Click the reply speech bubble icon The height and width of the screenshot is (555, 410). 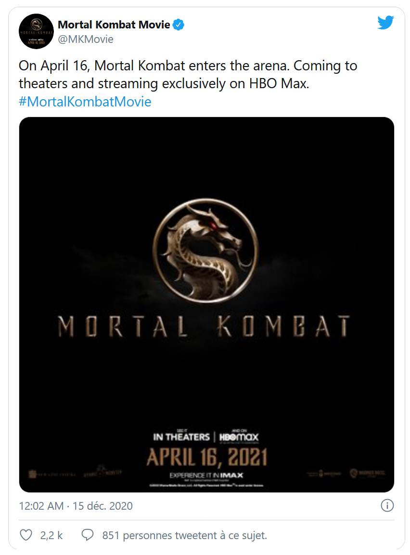click(x=87, y=535)
